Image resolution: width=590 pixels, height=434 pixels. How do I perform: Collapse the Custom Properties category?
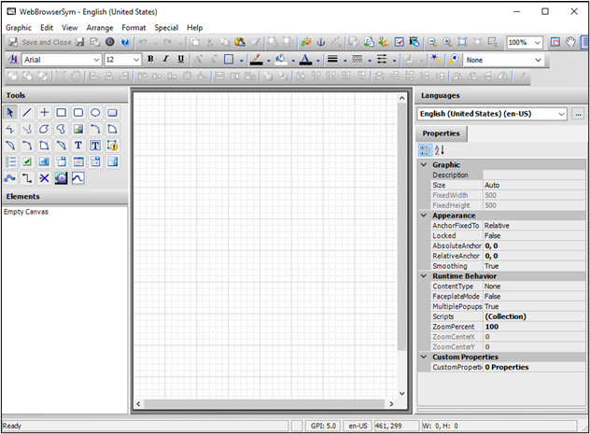(424, 357)
